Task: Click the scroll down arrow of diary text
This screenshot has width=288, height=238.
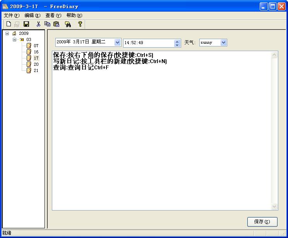Action: 274,206
